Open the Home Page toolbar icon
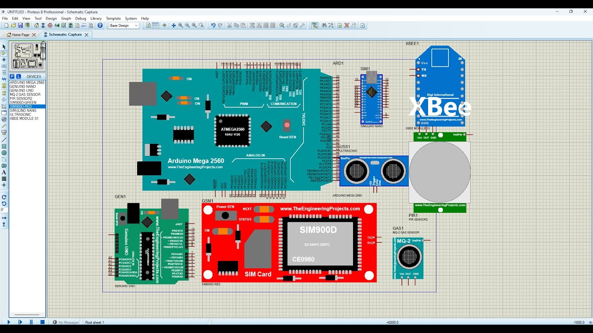The width and height of the screenshot is (593, 333). pyautogui.click(x=36, y=25)
